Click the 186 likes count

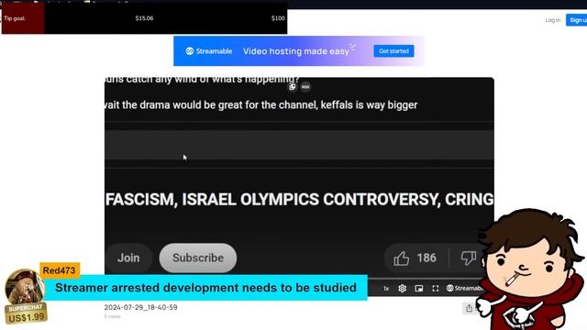[x=426, y=258]
